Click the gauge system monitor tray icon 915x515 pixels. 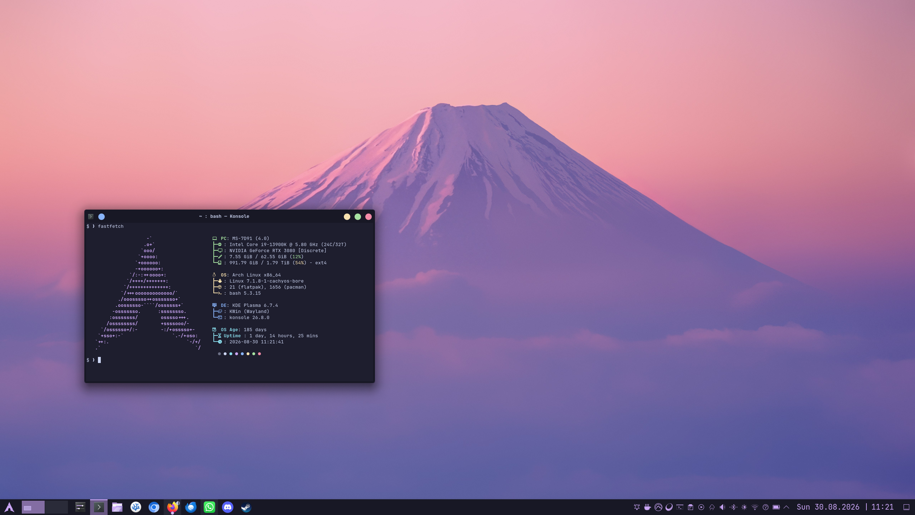click(766, 507)
